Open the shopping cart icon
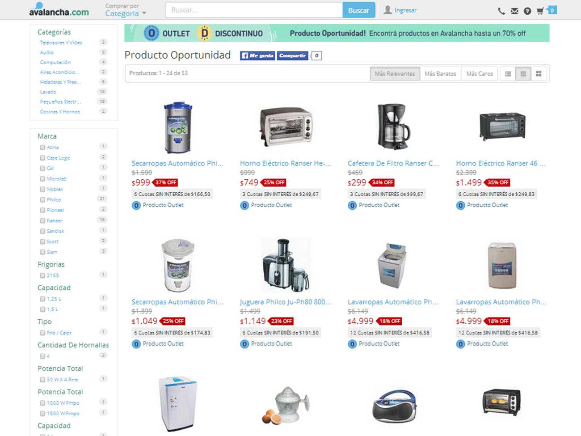 pyautogui.click(x=540, y=11)
